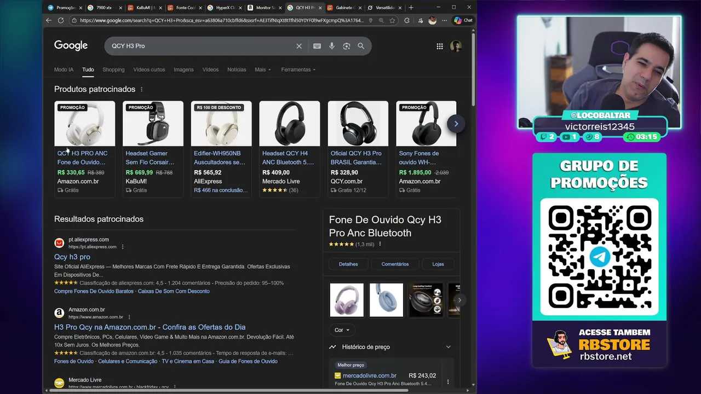The image size is (701, 394).
Task: Open the Google account avatar
Action: [x=456, y=47]
